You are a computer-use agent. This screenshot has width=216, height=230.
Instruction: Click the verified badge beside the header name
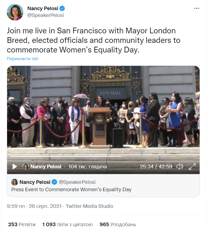click(x=62, y=8)
